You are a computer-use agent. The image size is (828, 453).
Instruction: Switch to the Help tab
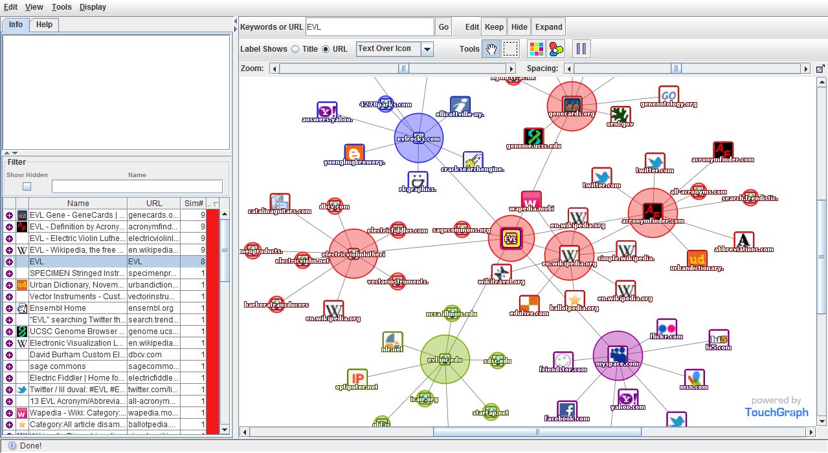click(x=44, y=25)
